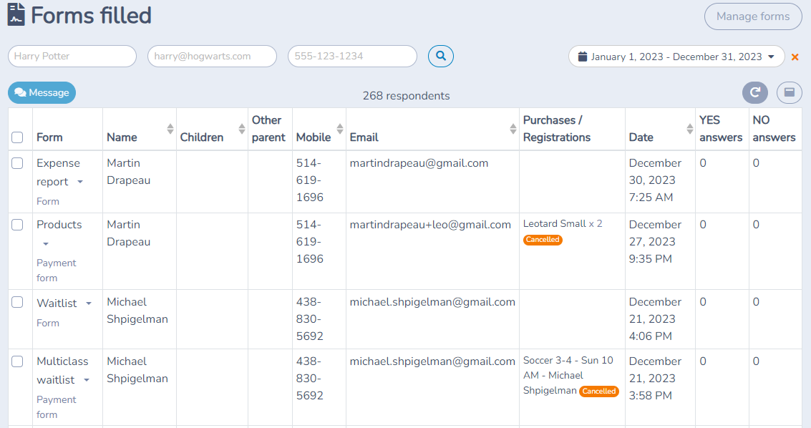Clear the date range with orange X
This screenshot has width=811, height=428.
(795, 57)
